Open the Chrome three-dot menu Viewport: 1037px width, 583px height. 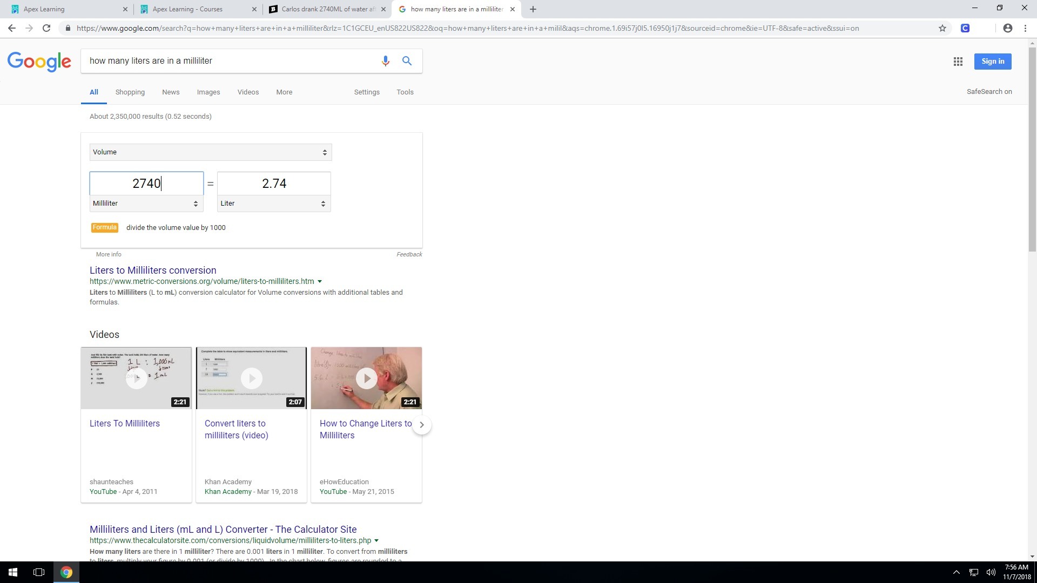[1025, 28]
